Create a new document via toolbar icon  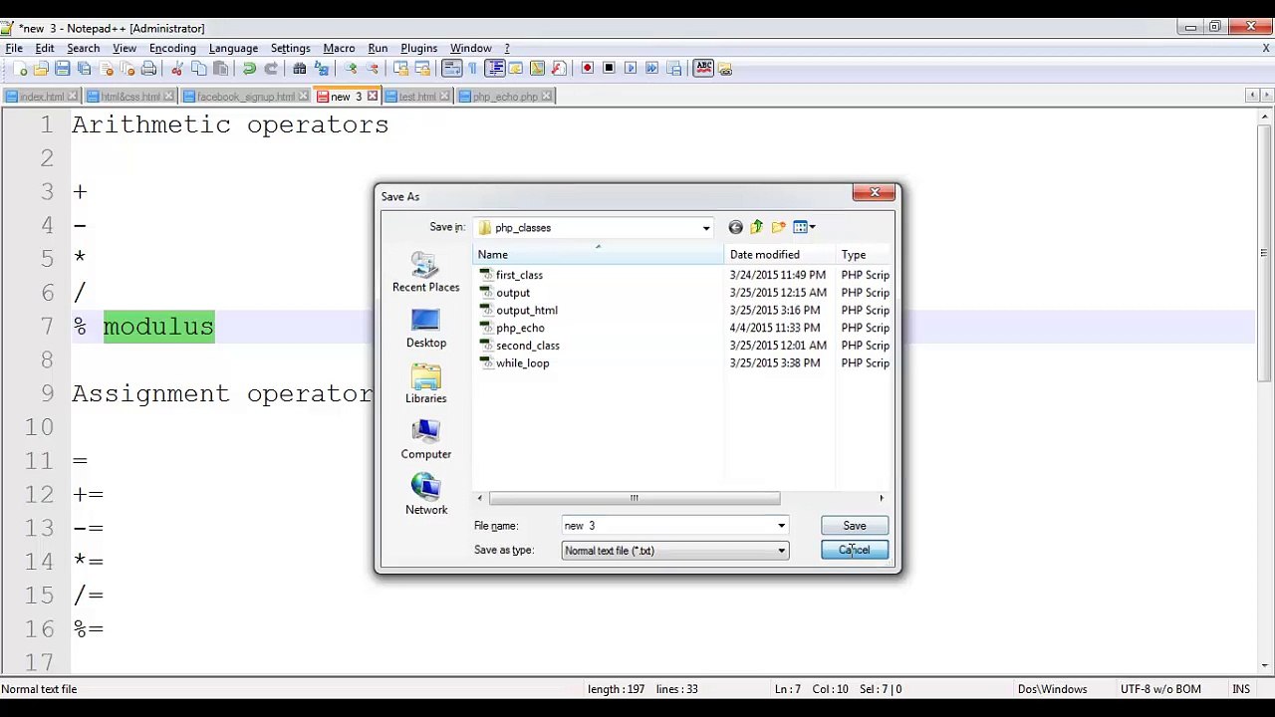[x=20, y=69]
